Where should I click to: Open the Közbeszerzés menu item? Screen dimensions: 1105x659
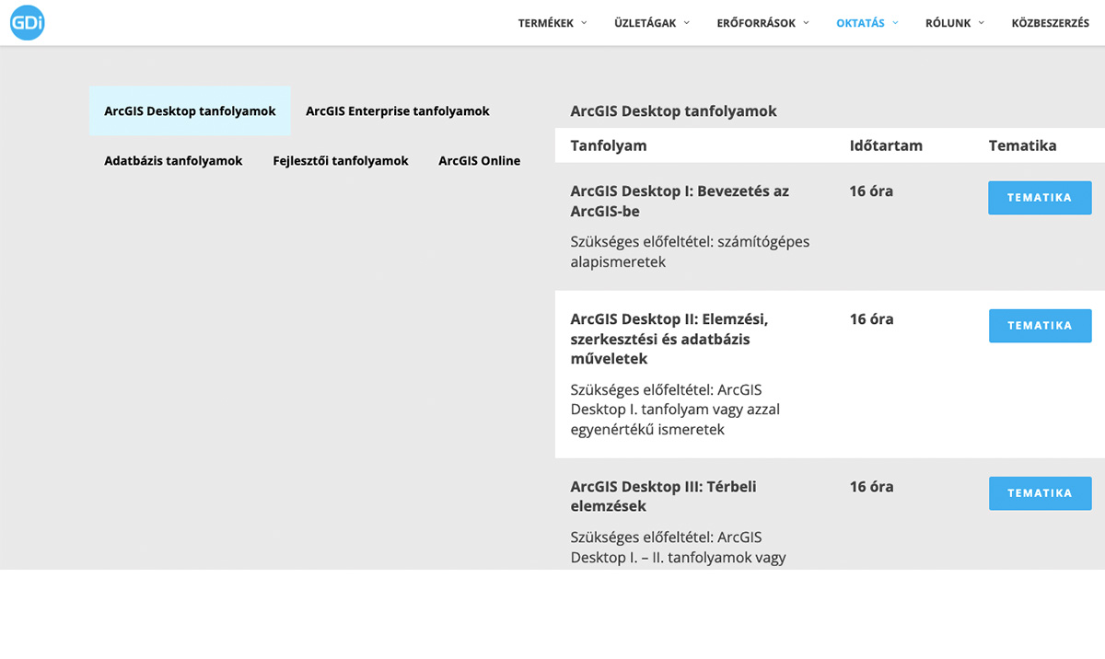1050,23
